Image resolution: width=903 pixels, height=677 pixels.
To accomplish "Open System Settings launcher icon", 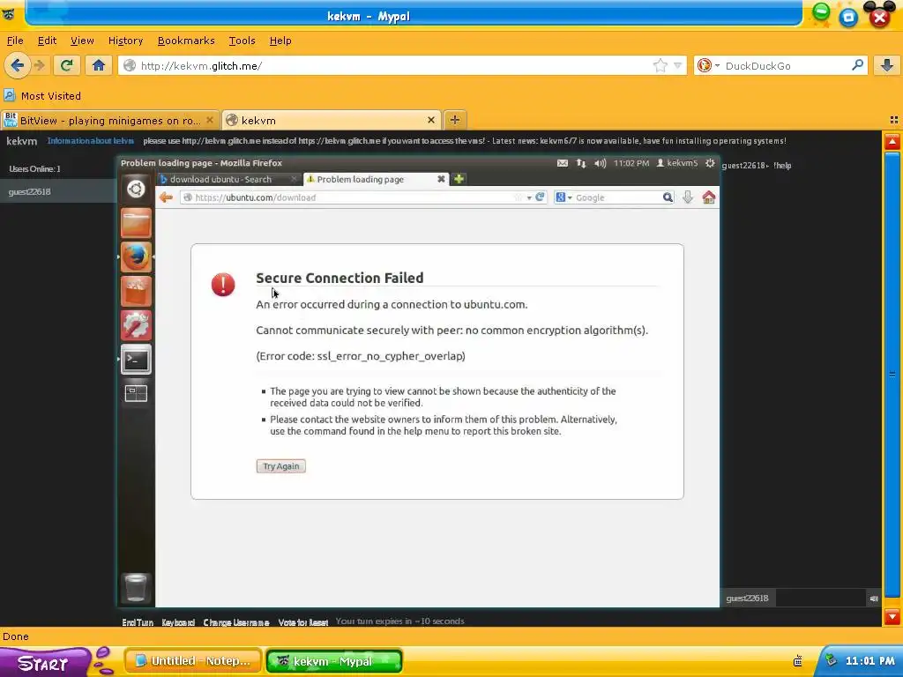I will [x=136, y=325].
